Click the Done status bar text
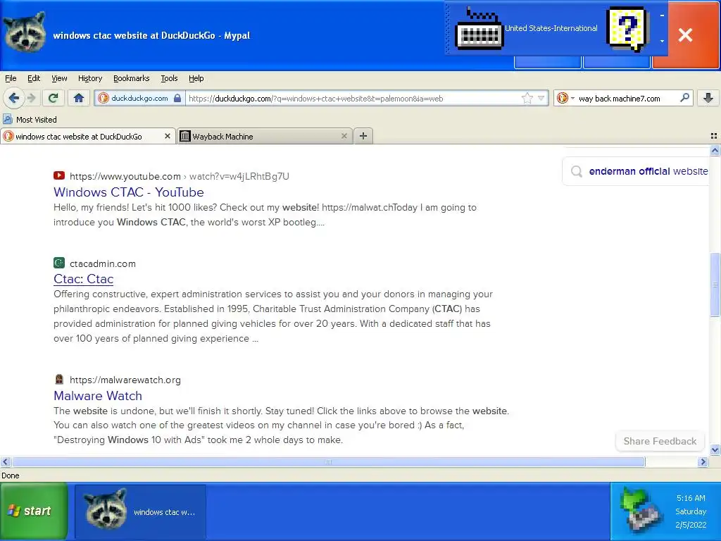Viewport: 721px width, 541px height. point(10,475)
